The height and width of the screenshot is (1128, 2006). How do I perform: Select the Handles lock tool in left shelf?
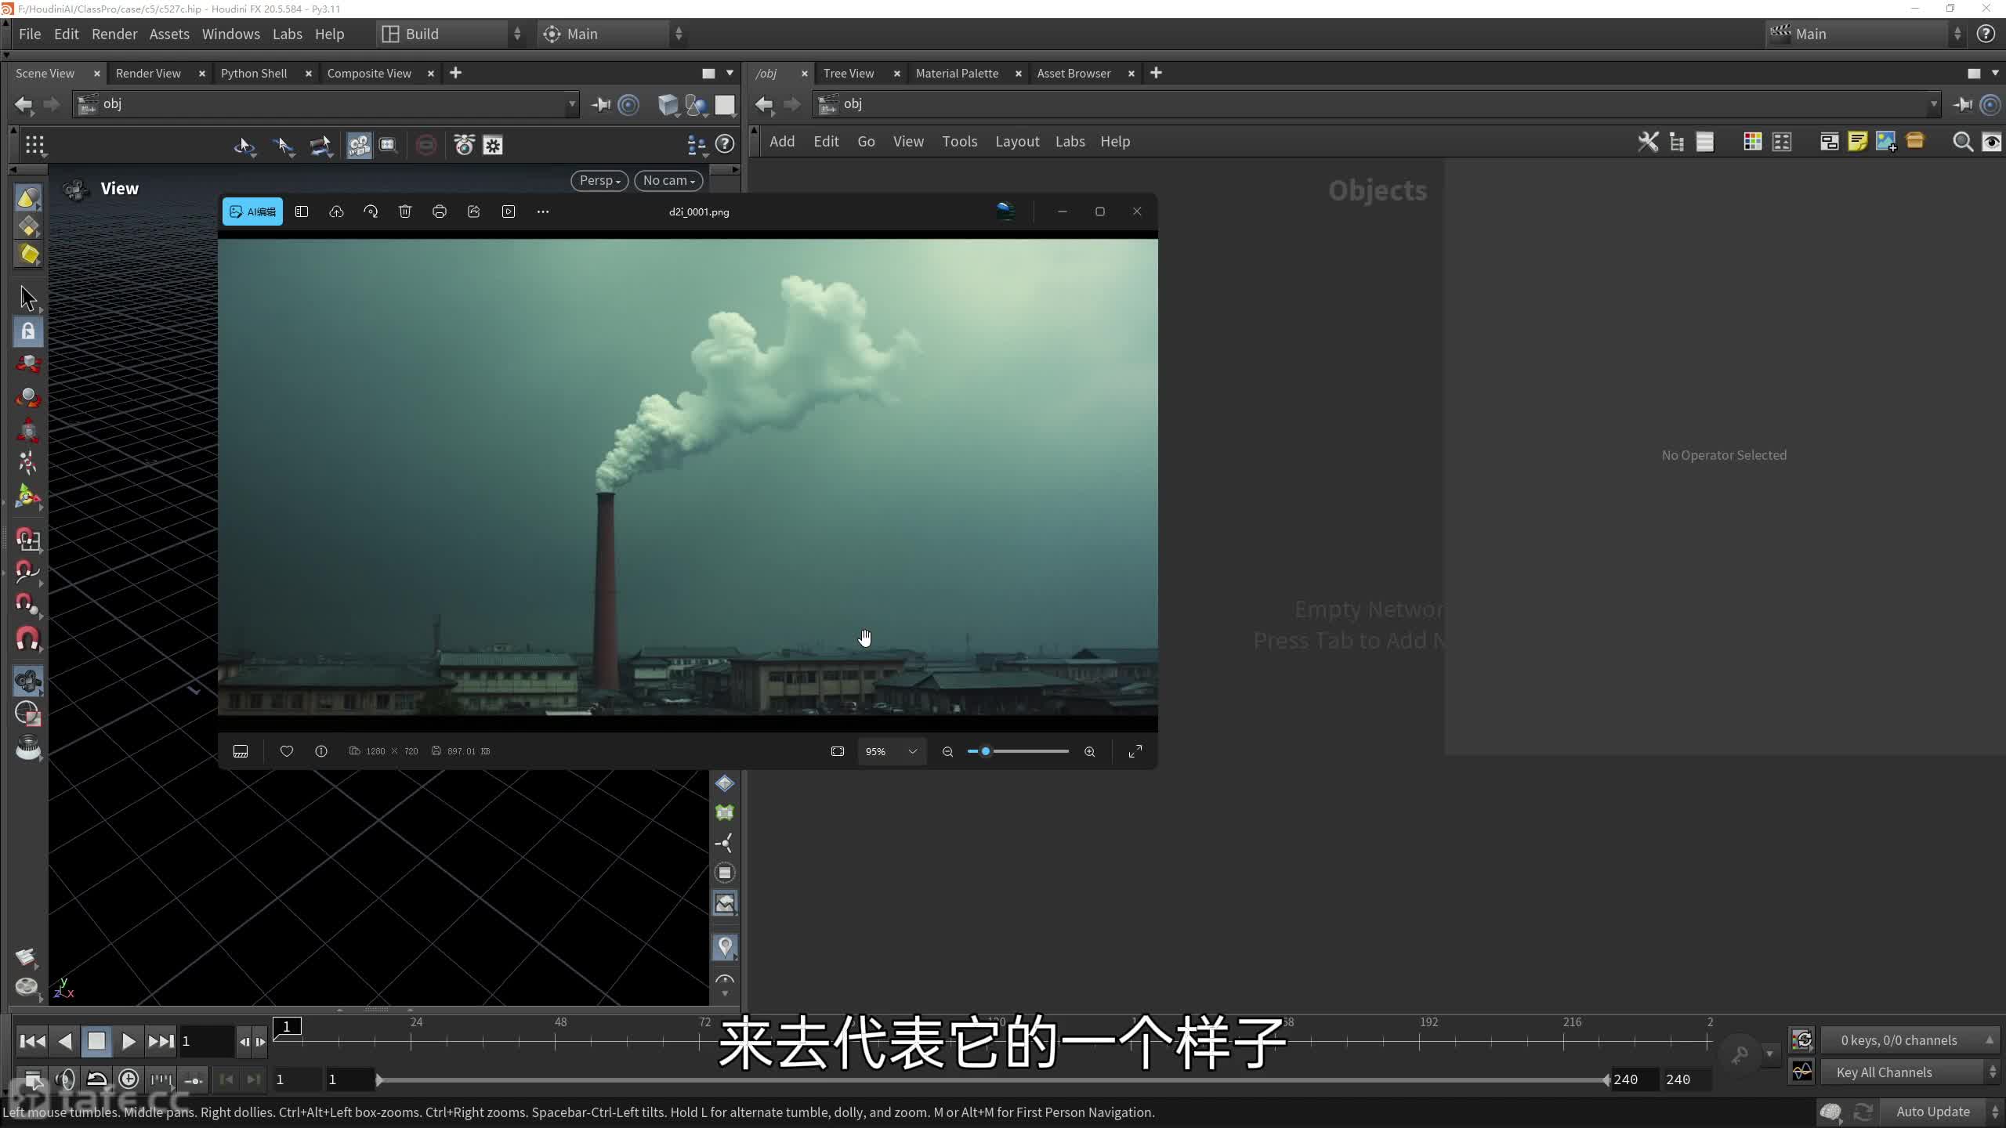28,331
